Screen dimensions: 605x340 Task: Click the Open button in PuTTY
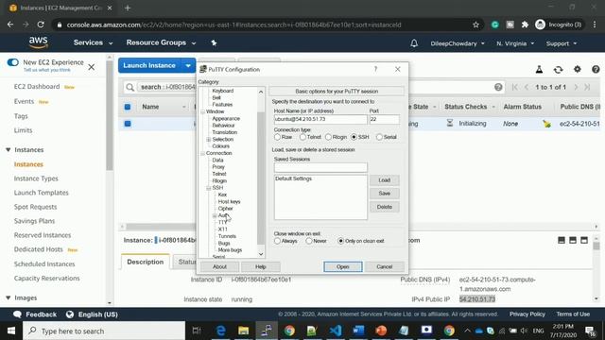342,266
